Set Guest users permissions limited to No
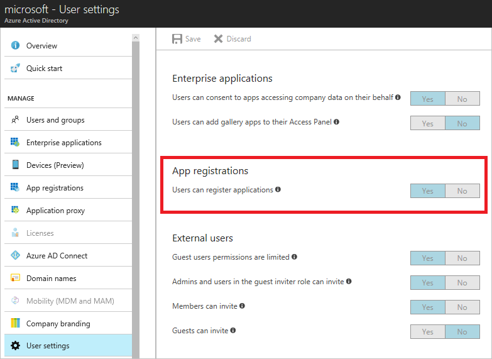This screenshot has height=359, width=492. 462,258
